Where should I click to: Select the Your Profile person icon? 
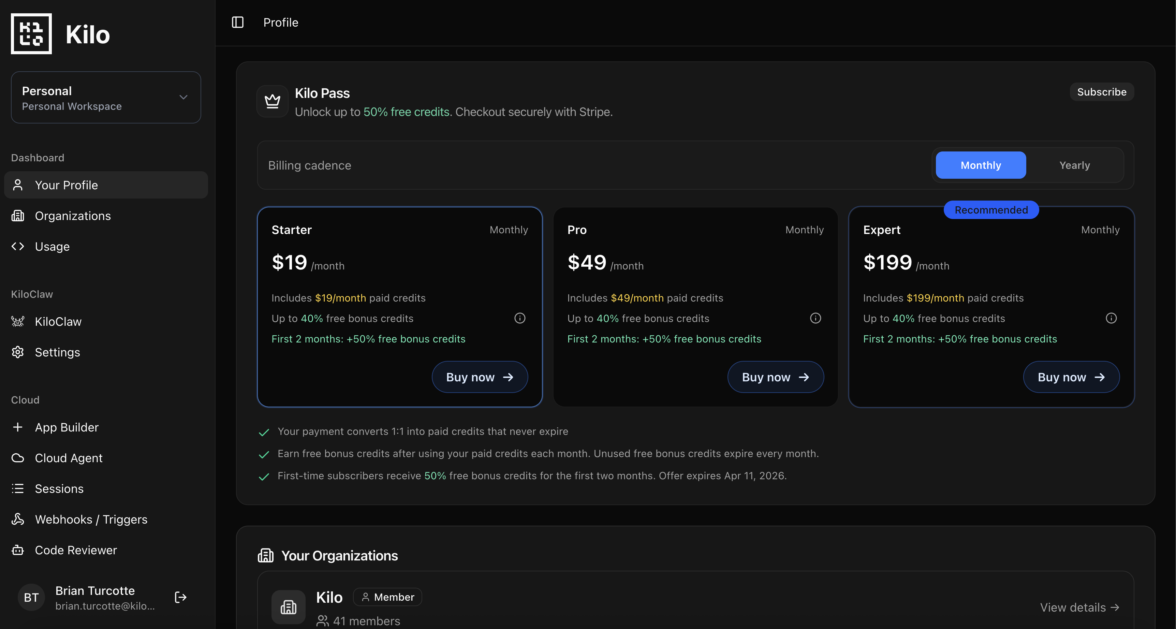[x=18, y=185]
